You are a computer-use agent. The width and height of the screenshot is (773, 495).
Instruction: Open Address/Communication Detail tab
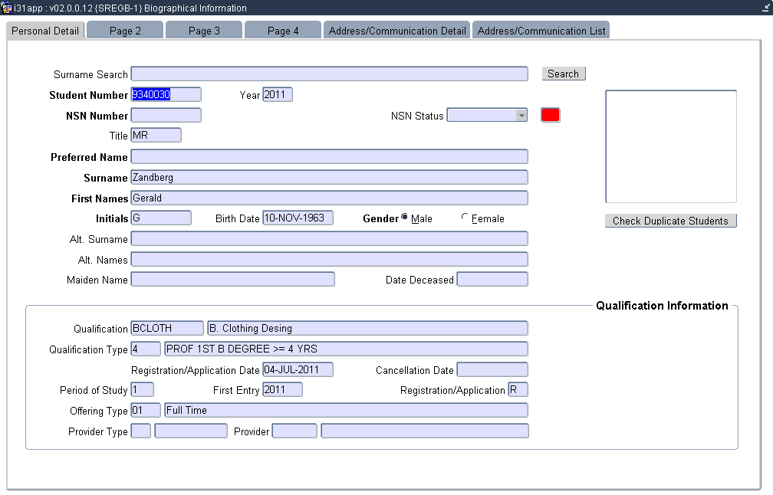pos(397,31)
